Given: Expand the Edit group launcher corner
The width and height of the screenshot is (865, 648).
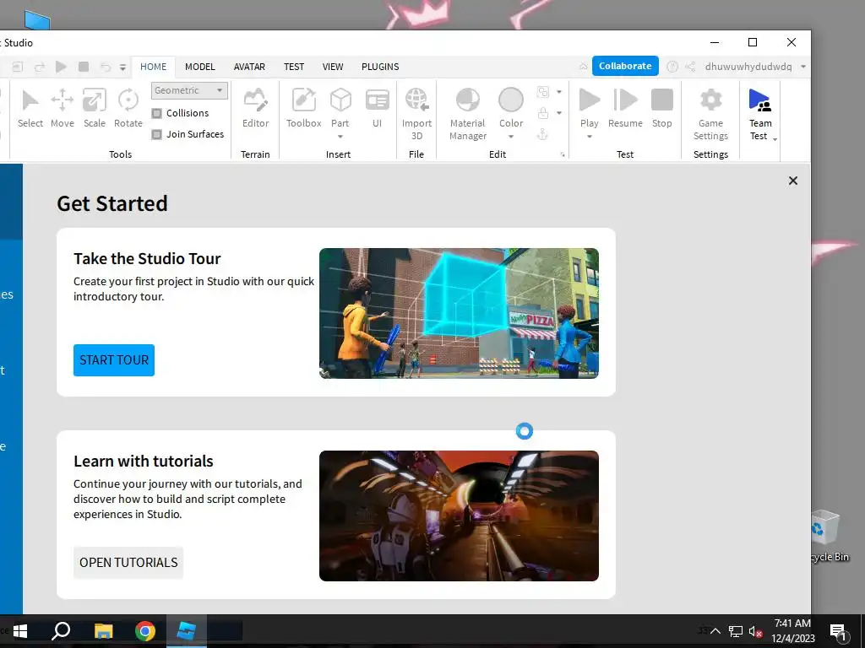Looking at the screenshot, I should (563, 155).
